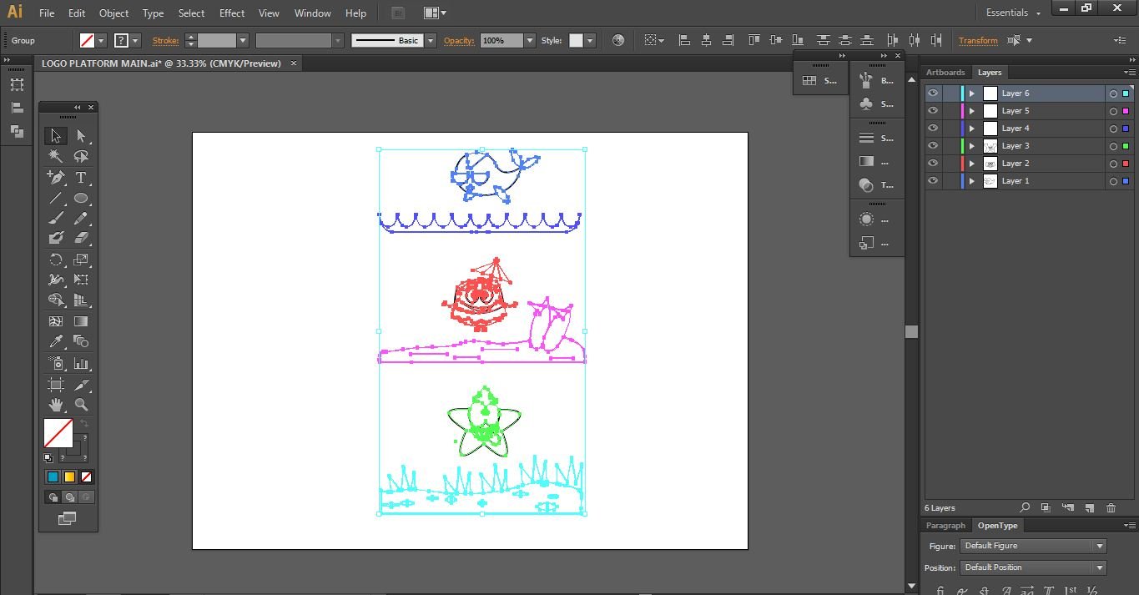This screenshot has width=1139, height=595.
Task: Delete selection with Layers trash icon
Action: [1111, 507]
